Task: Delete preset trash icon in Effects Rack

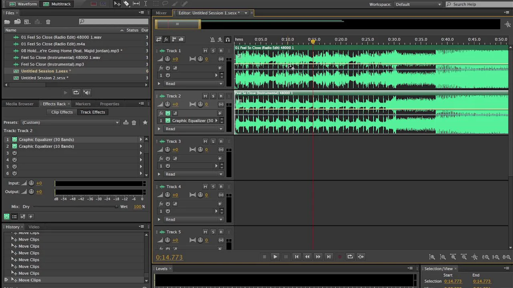Action: 134,122
